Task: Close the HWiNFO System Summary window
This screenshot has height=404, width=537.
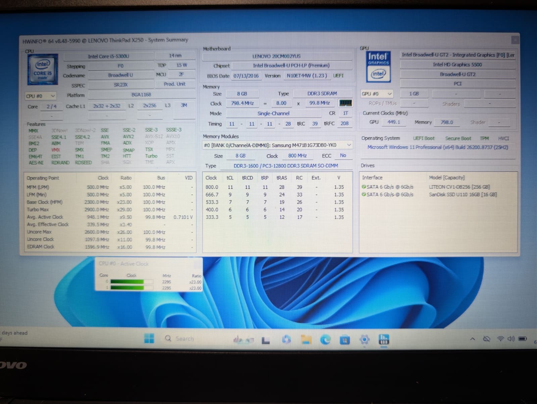Action: pyautogui.click(x=515, y=40)
